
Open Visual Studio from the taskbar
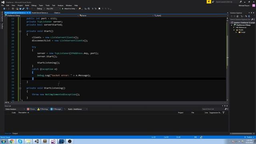point(53,141)
